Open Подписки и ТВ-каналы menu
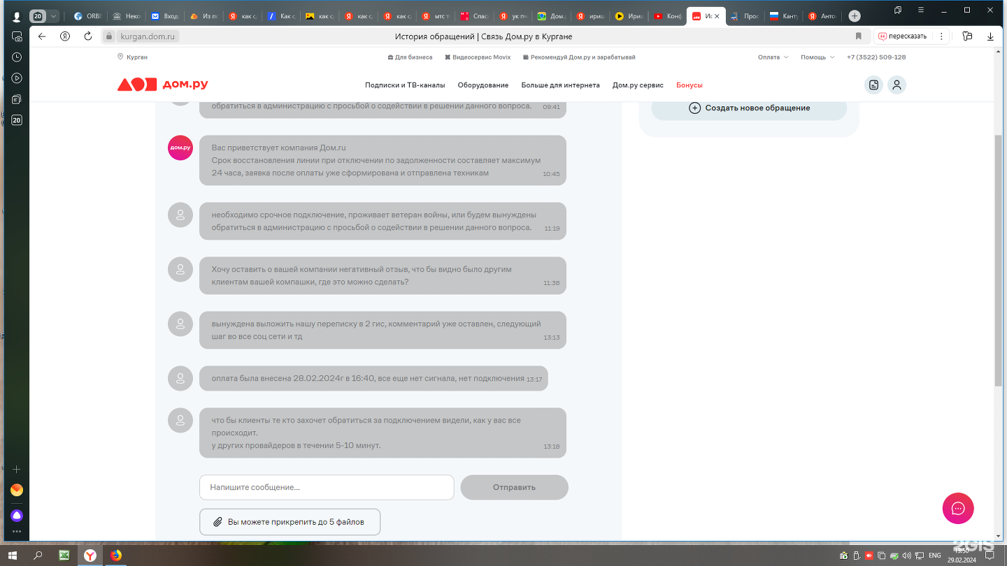 pos(405,85)
